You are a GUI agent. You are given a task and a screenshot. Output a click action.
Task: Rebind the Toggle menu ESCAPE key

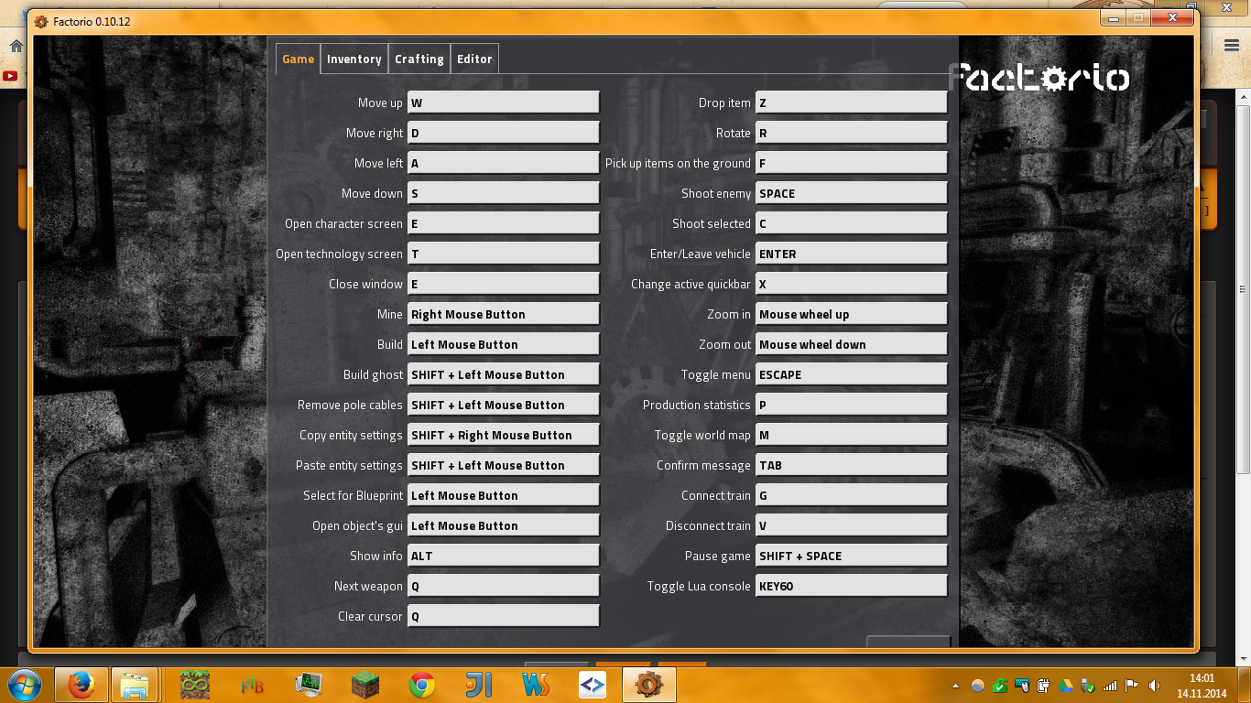click(851, 374)
